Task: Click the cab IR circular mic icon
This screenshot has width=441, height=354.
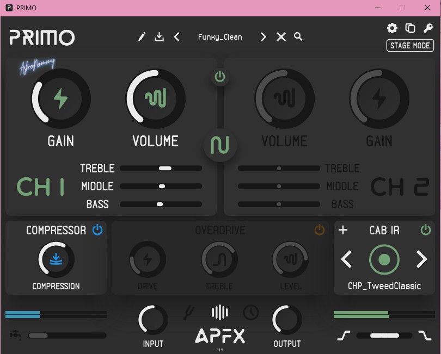Action: [384, 259]
